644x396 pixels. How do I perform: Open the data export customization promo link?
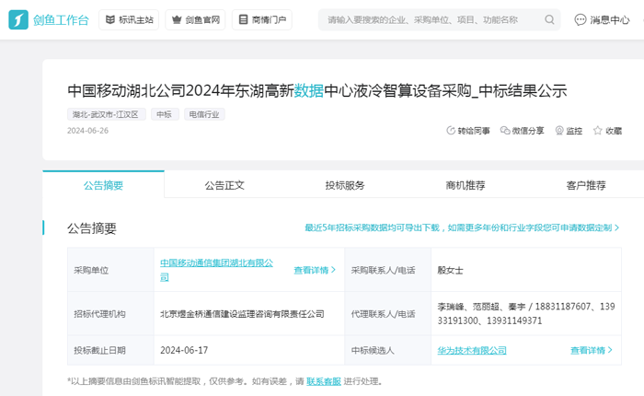coord(462,227)
